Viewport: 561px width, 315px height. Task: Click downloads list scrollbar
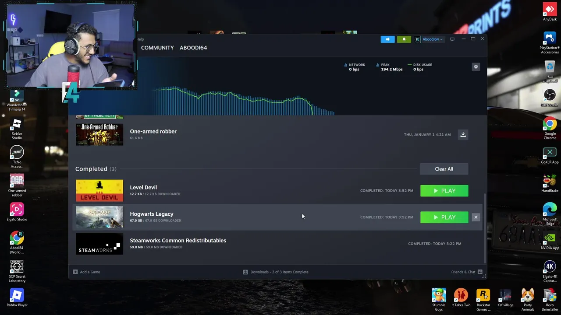pyautogui.click(x=485, y=227)
